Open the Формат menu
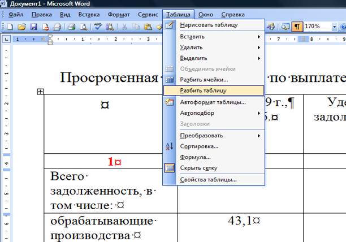This screenshot has height=242, width=346. (119, 14)
